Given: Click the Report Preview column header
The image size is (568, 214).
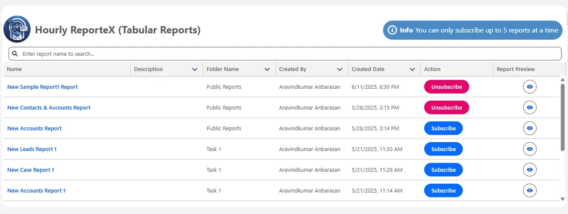Looking at the screenshot, I should [529, 69].
